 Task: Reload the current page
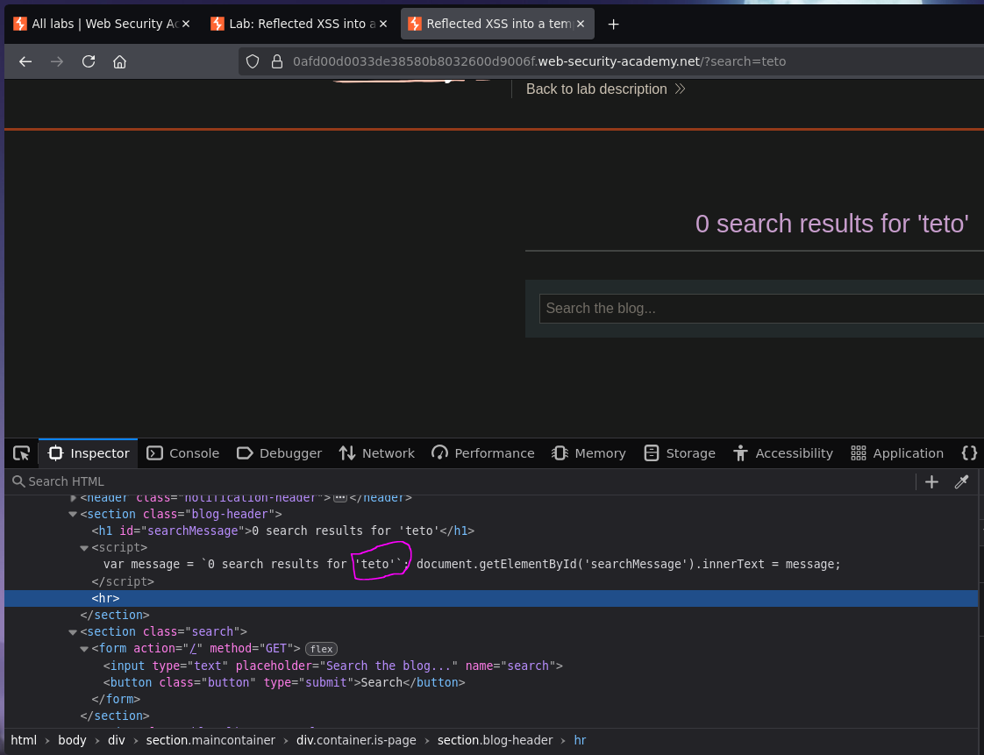pos(89,61)
